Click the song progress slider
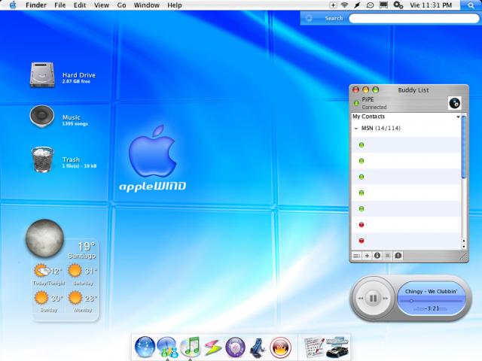The image size is (482, 361). pyautogui.click(x=432, y=301)
